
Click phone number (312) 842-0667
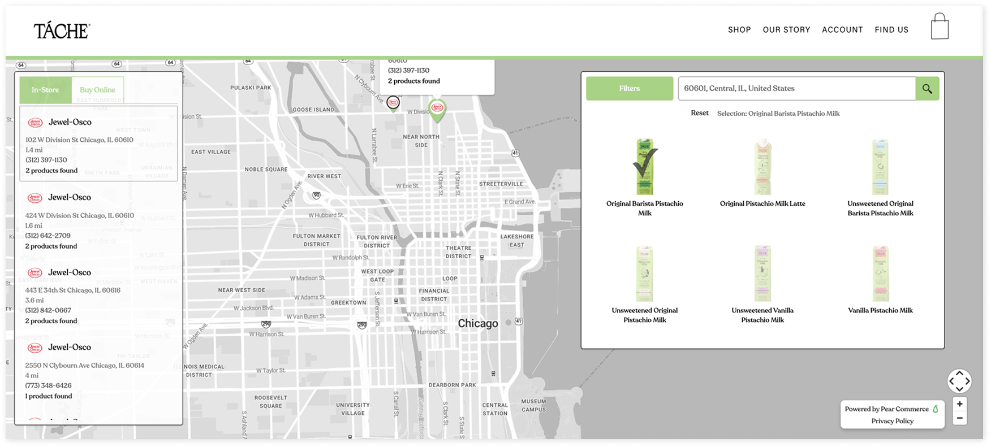pos(48,310)
